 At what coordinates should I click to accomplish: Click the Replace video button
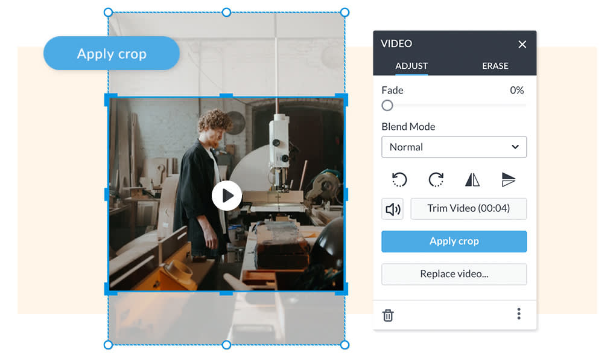tap(454, 274)
